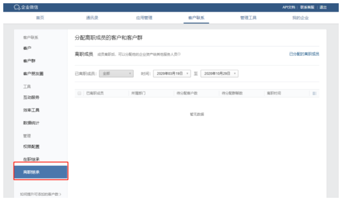
Task: Open 在职继承 in the sidebar
Action: [31, 159]
